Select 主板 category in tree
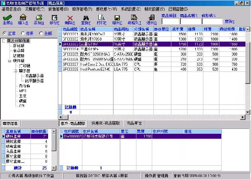251x180 pixels. point(23,96)
